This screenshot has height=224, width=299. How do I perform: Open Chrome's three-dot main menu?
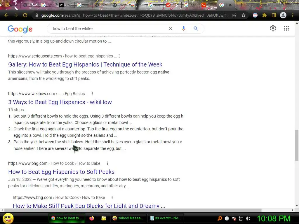click(293, 15)
